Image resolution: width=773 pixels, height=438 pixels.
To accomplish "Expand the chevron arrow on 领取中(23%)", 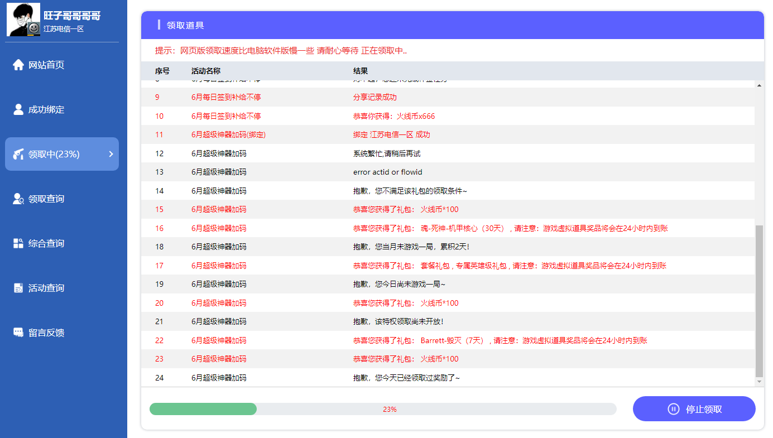I will [x=111, y=154].
